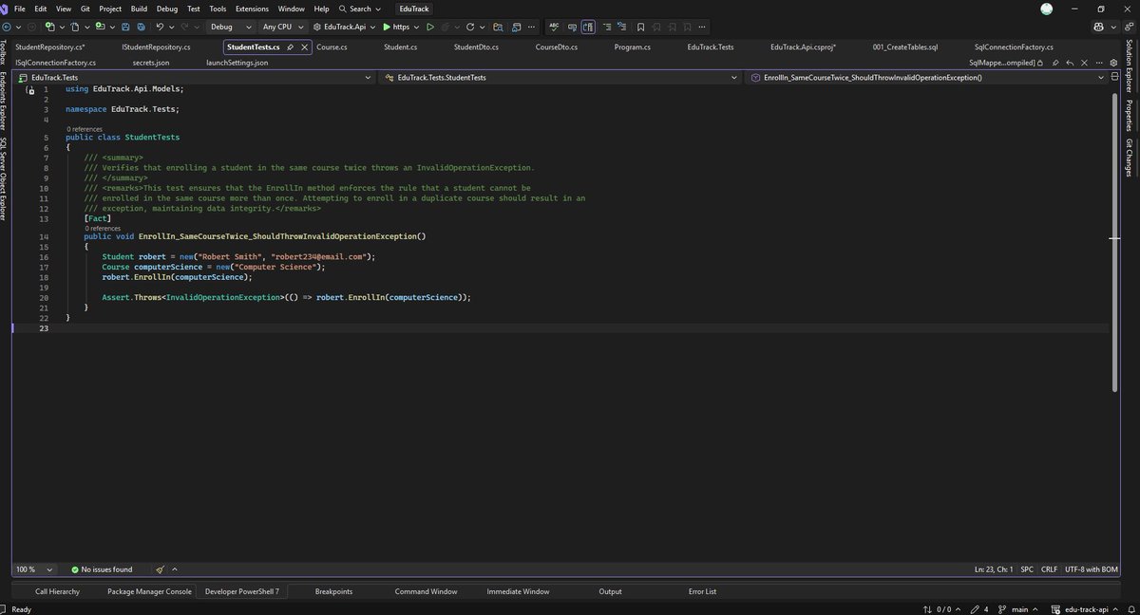Click the Hot Reload restart icon

469,28
